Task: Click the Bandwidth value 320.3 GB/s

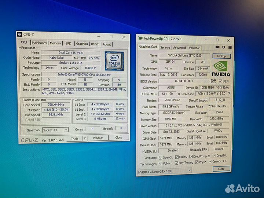Action: pyautogui.click(x=217, y=118)
